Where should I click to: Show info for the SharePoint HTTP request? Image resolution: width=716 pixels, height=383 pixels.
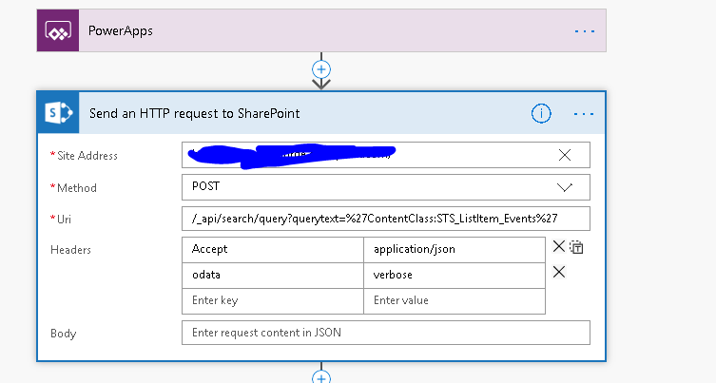tap(541, 113)
